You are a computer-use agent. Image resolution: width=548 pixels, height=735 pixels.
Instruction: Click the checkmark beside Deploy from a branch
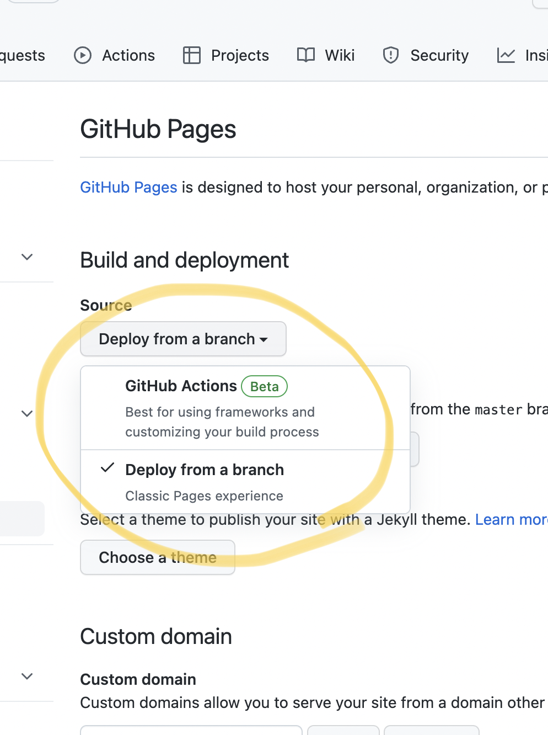click(x=108, y=468)
